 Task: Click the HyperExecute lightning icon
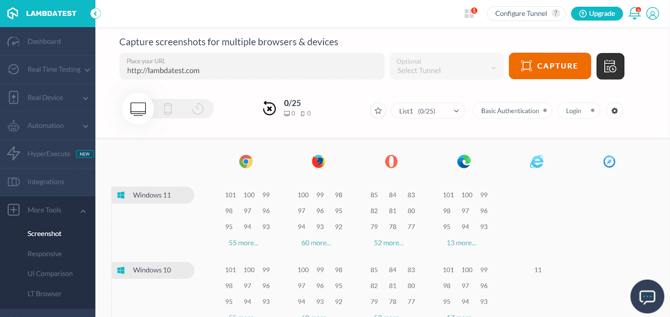pyautogui.click(x=13, y=154)
